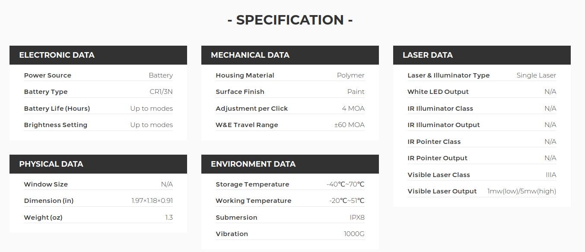
Task: Click the Housing Material Polymer value
Action: [x=351, y=75]
